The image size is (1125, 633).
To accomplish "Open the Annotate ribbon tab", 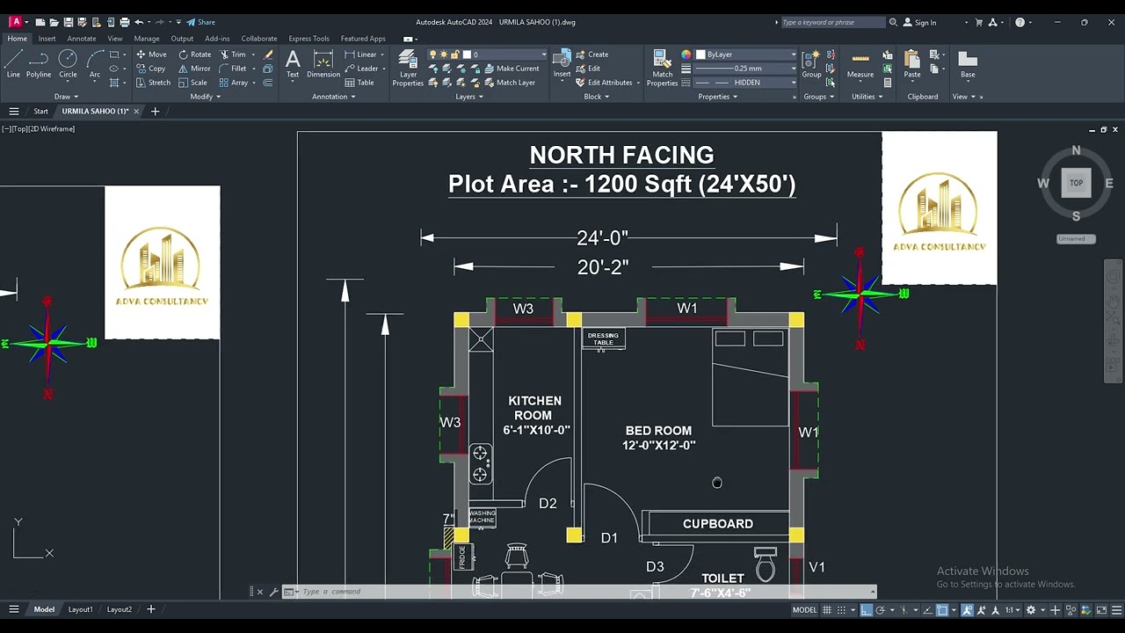I will pos(82,39).
